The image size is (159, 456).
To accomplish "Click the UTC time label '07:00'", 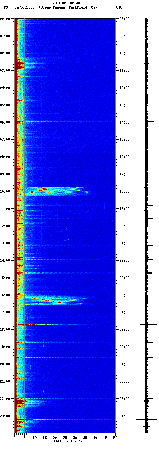I will pyautogui.click(x=124, y=416).
